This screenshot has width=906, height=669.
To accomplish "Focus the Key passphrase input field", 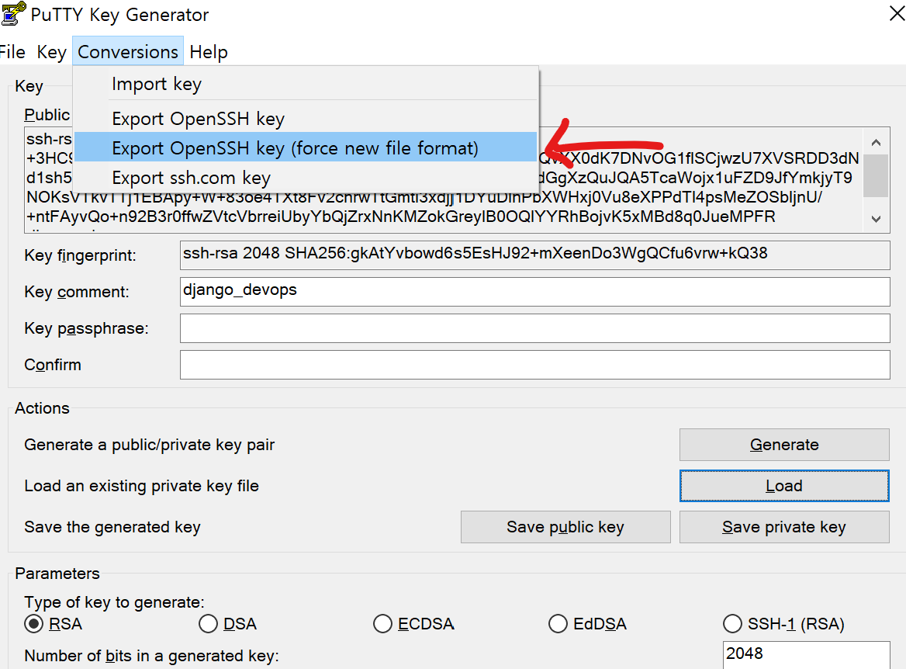I will click(x=534, y=328).
